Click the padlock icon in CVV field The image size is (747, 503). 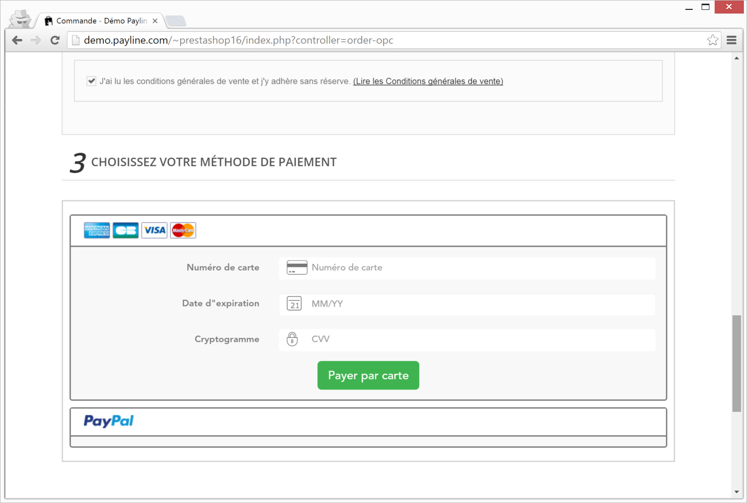pos(292,339)
